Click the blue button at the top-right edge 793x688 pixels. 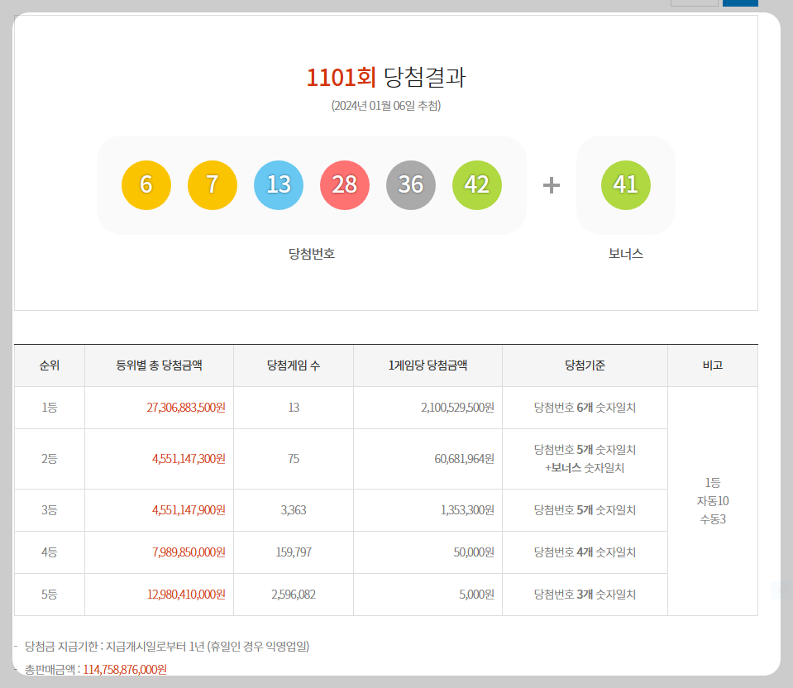coord(740,3)
